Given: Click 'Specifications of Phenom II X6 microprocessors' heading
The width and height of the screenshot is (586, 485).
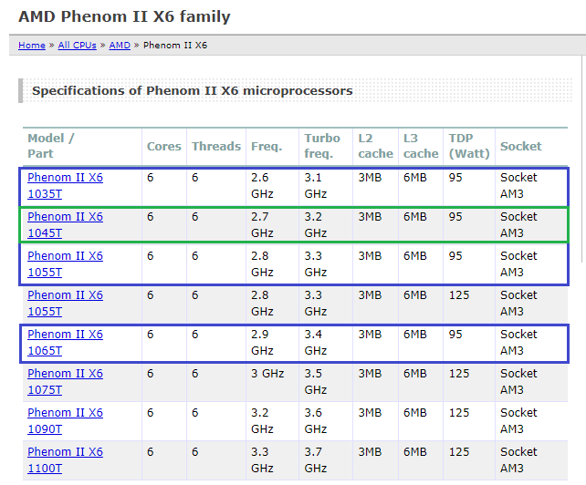Looking at the screenshot, I should pos(193,91).
